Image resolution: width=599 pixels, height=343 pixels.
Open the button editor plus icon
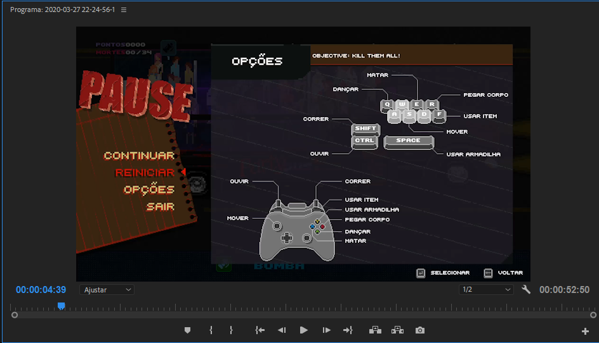pyautogui.click(x=585, y=332)
